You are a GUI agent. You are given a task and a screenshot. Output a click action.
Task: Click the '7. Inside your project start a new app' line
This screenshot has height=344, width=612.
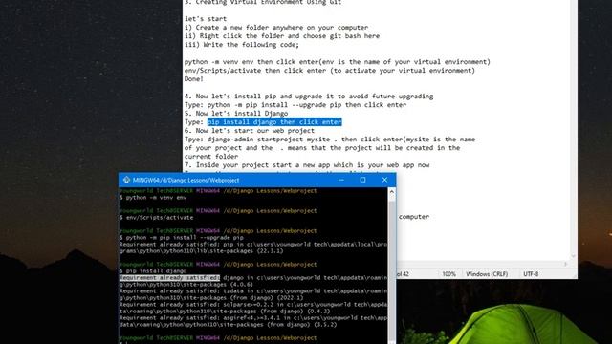tap(307, 165)
